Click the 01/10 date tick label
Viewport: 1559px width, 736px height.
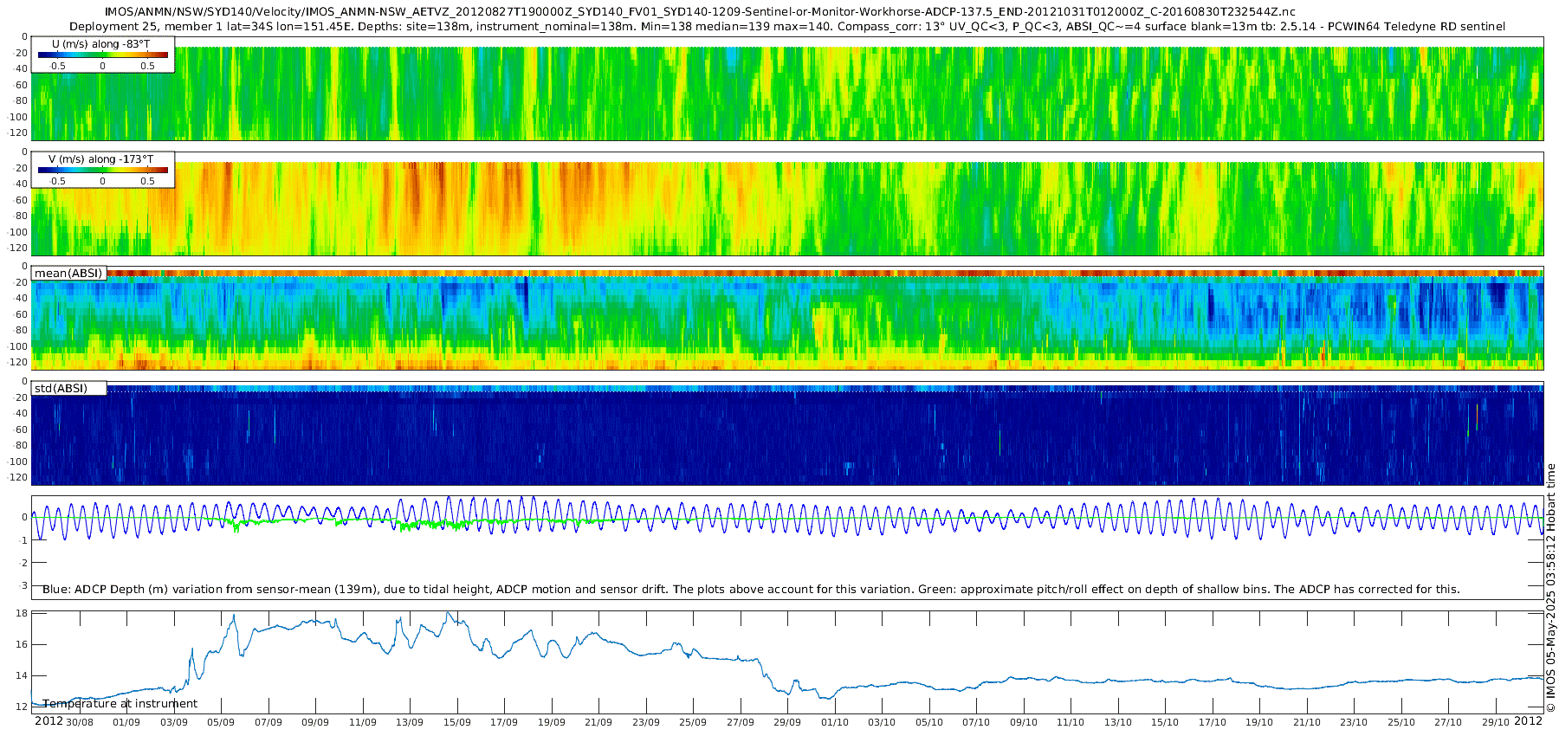coord(835,722)
